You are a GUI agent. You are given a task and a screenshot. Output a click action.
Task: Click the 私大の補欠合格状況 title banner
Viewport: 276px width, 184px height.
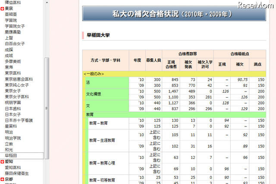point(174,14)
